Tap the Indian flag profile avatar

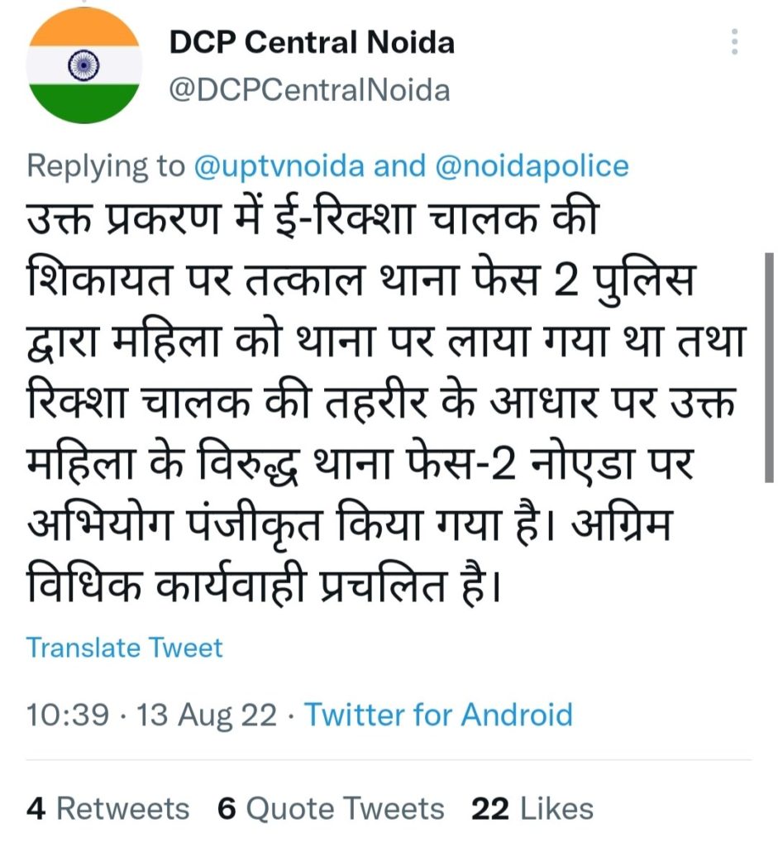84,65
